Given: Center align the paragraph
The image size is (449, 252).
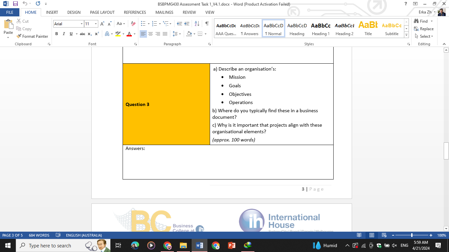Looking at the screenshot, I should pos(151,34).
